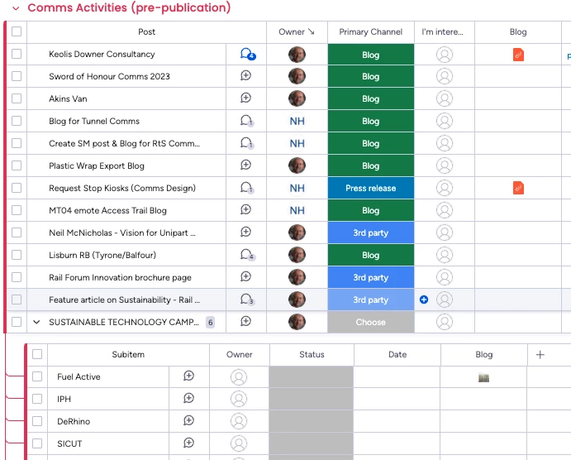571x460 pixels.
Task: Tick checkbox for Fuel Active subitem
Action: tap(37, 376)
